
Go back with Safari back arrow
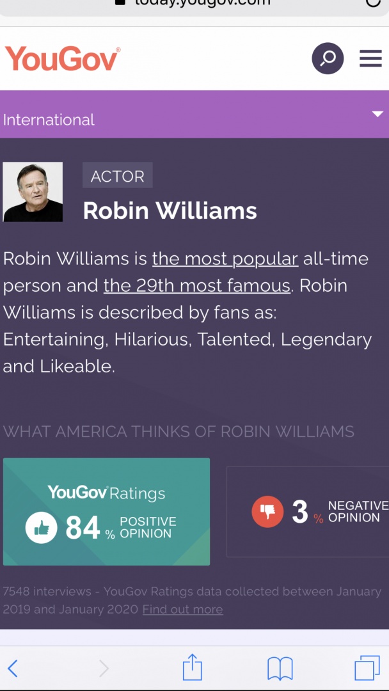13,669
